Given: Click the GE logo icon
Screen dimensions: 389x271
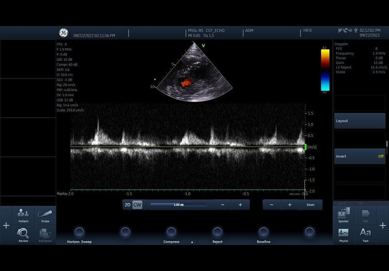Looking at the screenshot, I should pos(64,33).
